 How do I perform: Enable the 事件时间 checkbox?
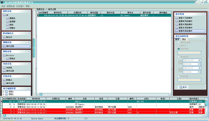[179, 57]
